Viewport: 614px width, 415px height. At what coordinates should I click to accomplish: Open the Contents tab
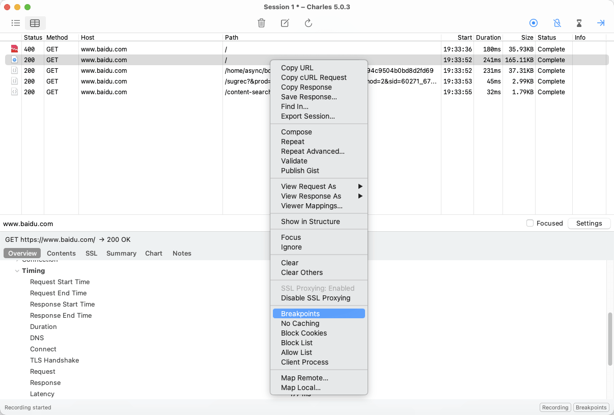pyautogui.click(x=61, y=253)
